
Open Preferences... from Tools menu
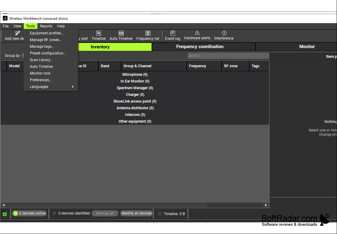pos(51,80)
